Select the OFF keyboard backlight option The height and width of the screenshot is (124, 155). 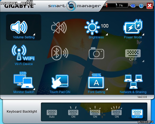tap(137, 114)
